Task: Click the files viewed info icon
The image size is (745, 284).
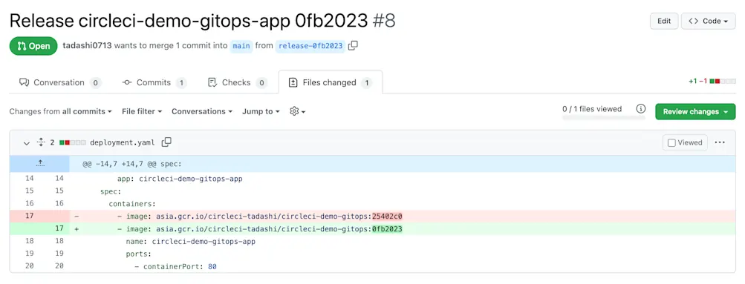Action: point(641,109)
